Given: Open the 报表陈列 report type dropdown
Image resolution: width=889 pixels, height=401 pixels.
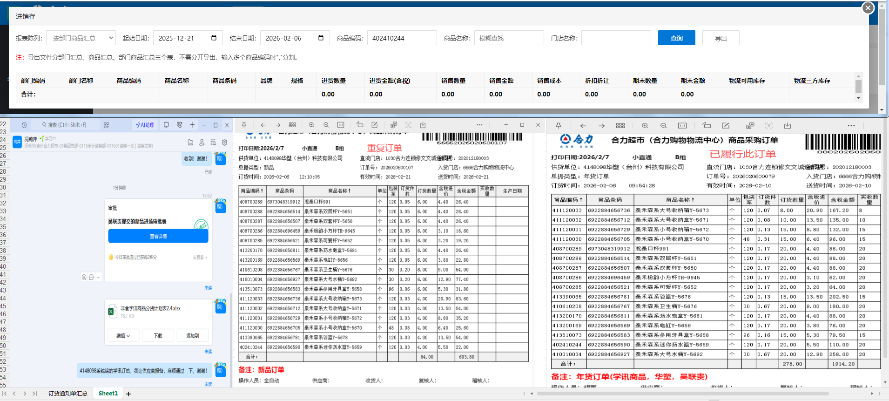Looking at the screenshot, I should click(x=81, y=38).
